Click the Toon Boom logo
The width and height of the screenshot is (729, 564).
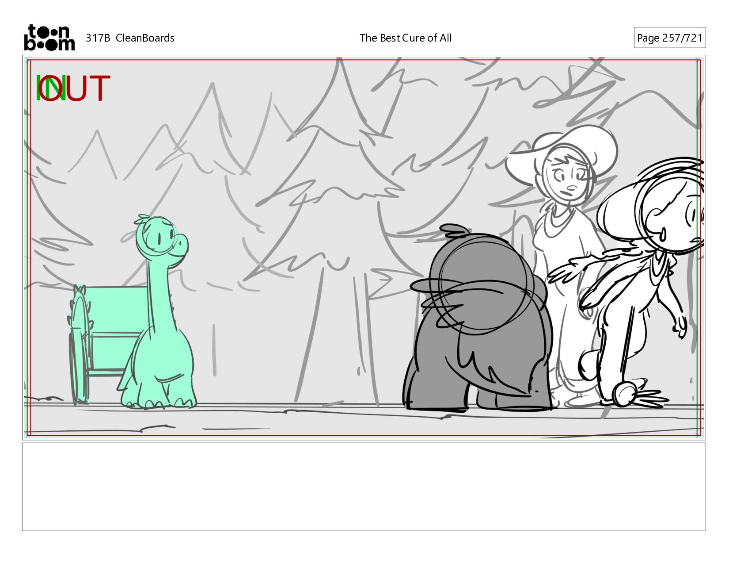49,38
